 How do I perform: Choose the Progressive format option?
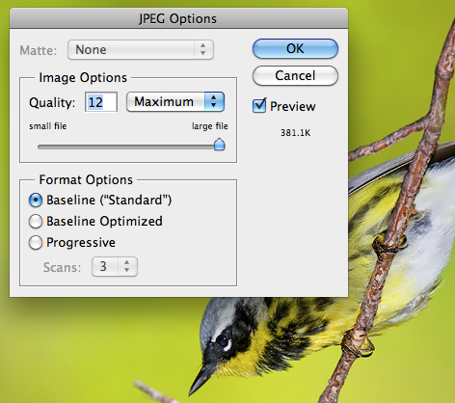point(36,243)
